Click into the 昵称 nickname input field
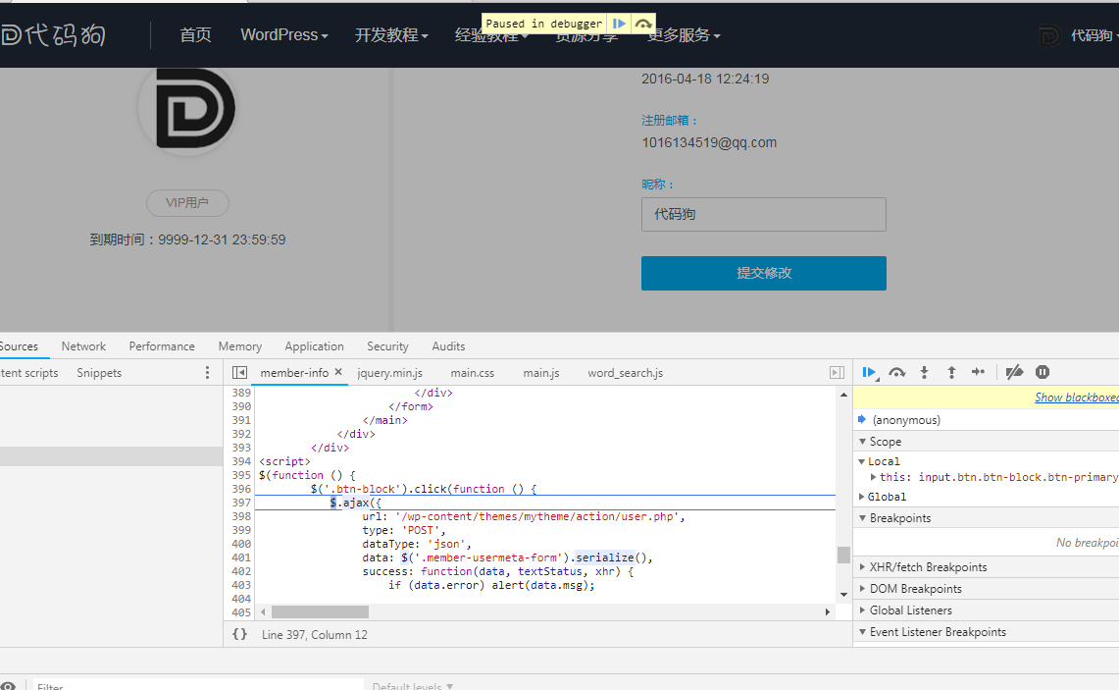This screenshot has height=690, width=1119. (x=764, y=214)
